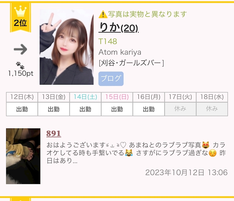Open the Atom kariya shop name
This screenshot has width=234, height=201.
click(120, 52)
